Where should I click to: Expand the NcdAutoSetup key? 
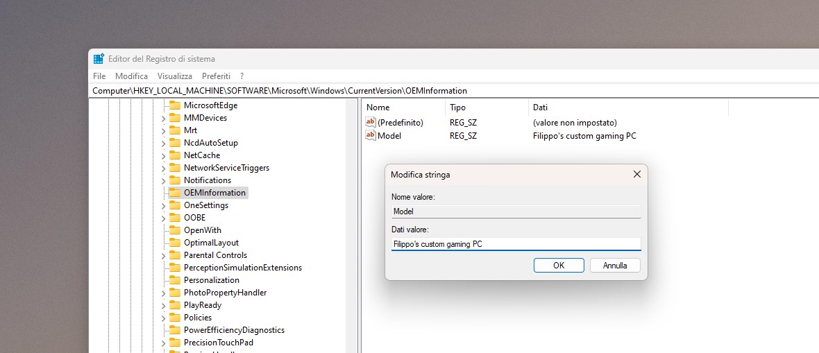pos(164,144)
